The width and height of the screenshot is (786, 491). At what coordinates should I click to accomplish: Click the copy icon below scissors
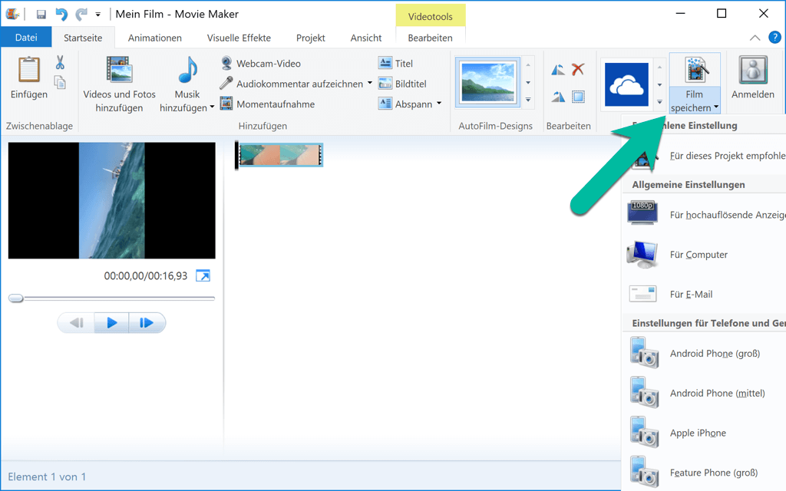coord(60,82)
